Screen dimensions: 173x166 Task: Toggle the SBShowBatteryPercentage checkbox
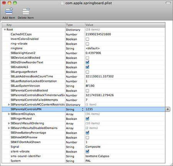point(87,133)
